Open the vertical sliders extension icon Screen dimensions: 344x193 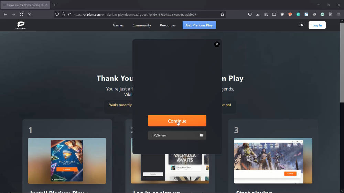330,14
